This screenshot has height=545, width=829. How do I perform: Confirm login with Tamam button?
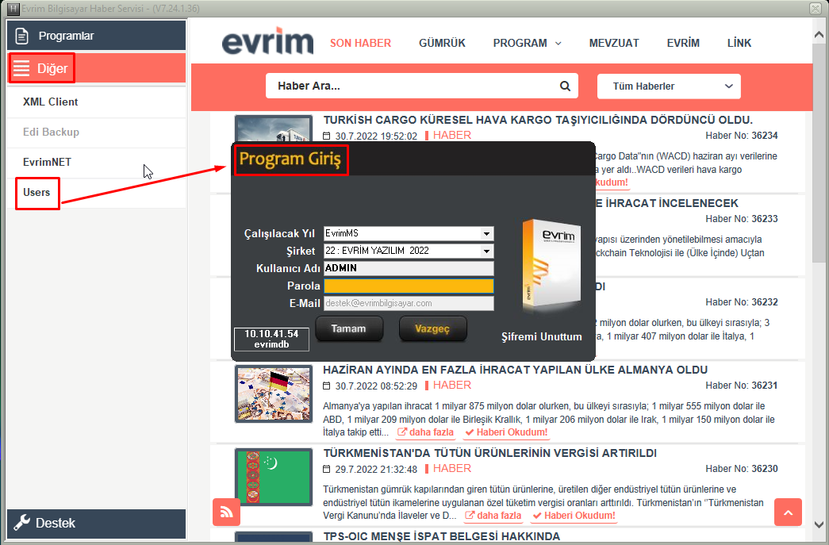(x=349, y=328)
